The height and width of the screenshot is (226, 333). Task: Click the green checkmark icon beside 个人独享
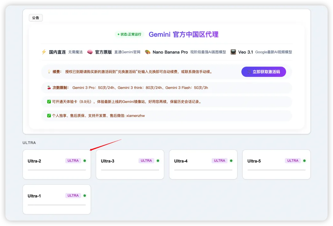[49, 116]
